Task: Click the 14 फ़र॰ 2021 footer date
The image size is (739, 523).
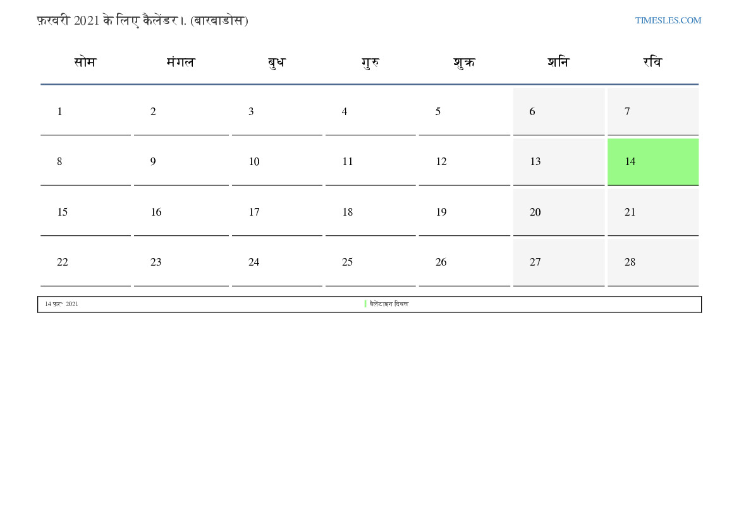Action: pyautogui.click(x=61, y=304)
